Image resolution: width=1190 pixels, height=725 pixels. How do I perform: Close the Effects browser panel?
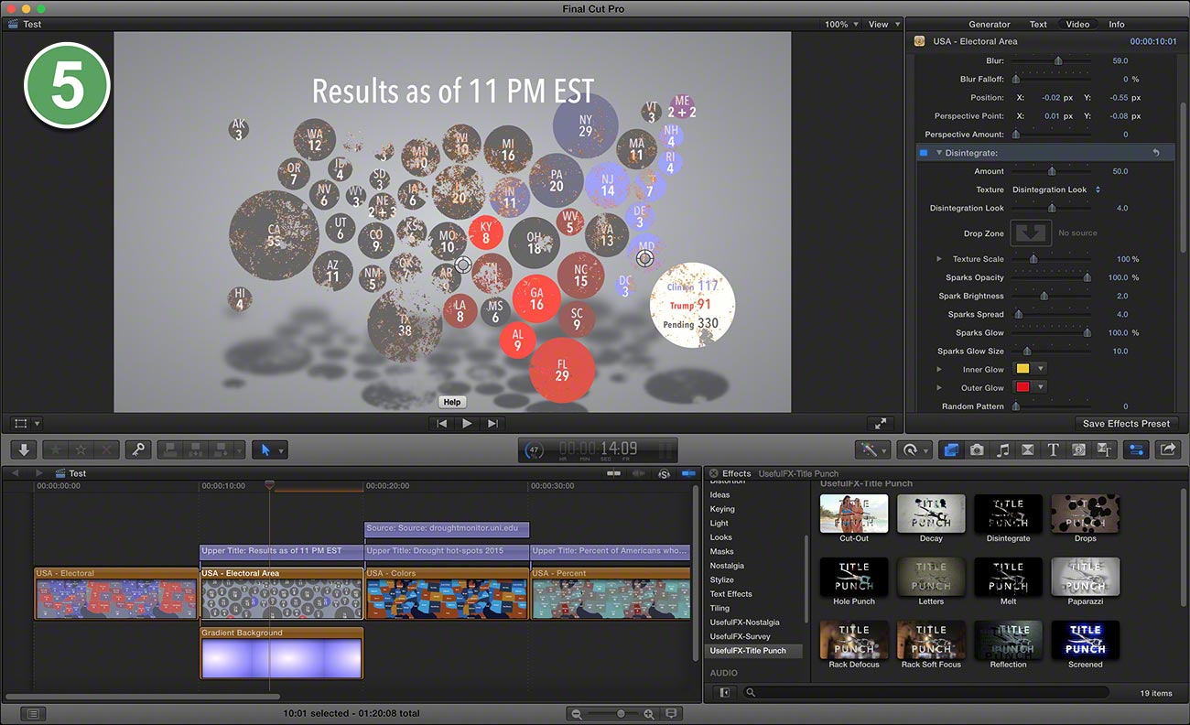point(714,473)
